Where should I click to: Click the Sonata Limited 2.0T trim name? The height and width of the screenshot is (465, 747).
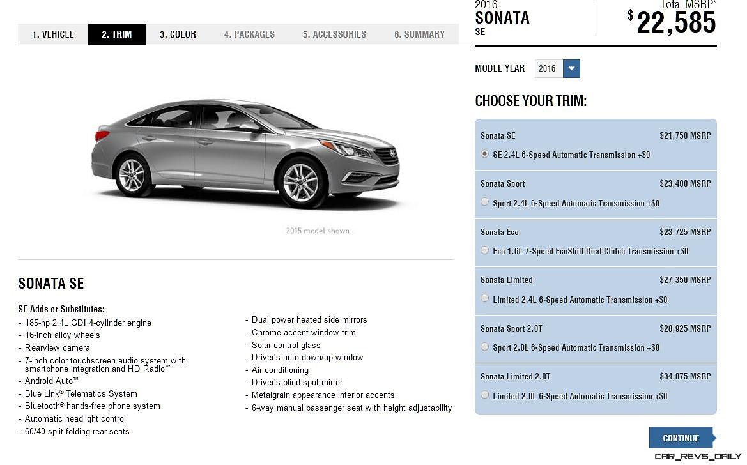(515, 376)
